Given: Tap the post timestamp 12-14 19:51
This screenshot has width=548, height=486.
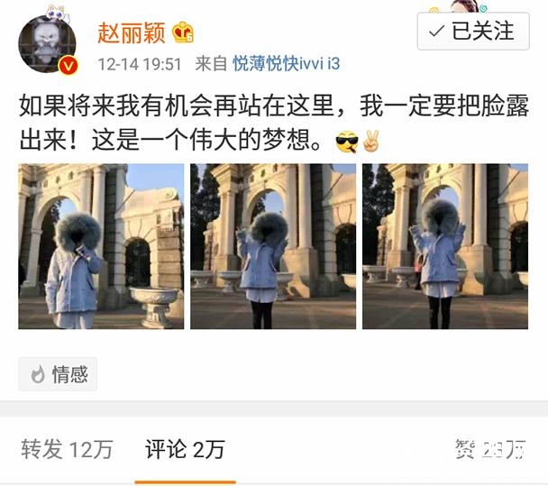Looking at the screenshot, I should click(x=140, y=64).
